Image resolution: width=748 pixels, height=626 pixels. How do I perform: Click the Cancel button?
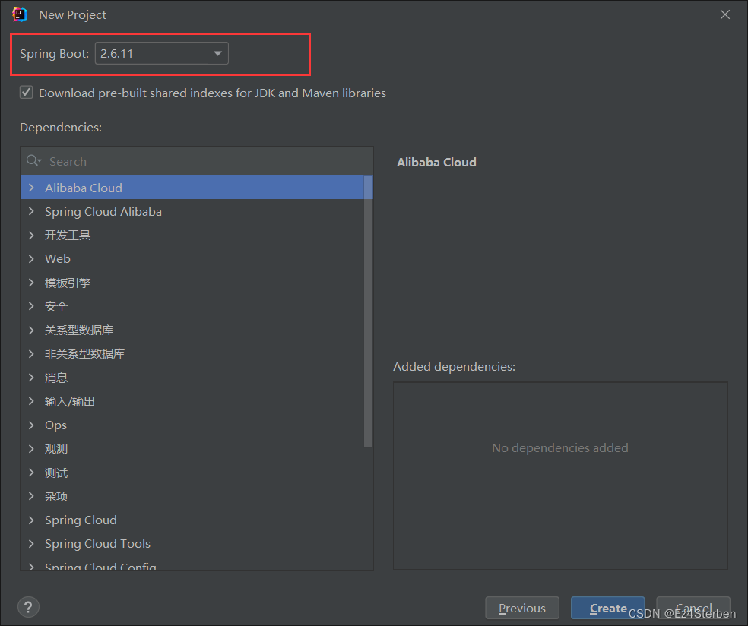coord(693,608)
